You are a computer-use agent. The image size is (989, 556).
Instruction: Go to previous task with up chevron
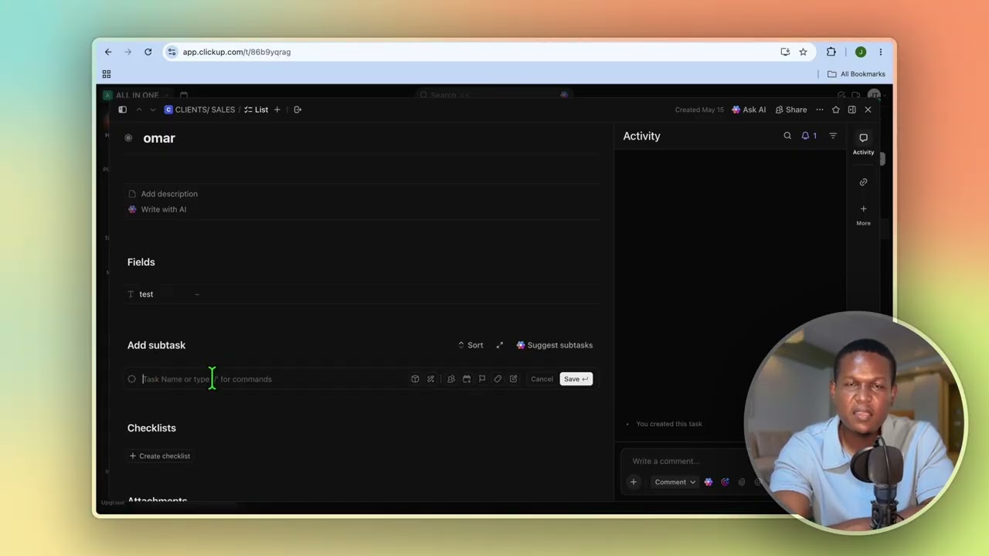coord(139,110)
